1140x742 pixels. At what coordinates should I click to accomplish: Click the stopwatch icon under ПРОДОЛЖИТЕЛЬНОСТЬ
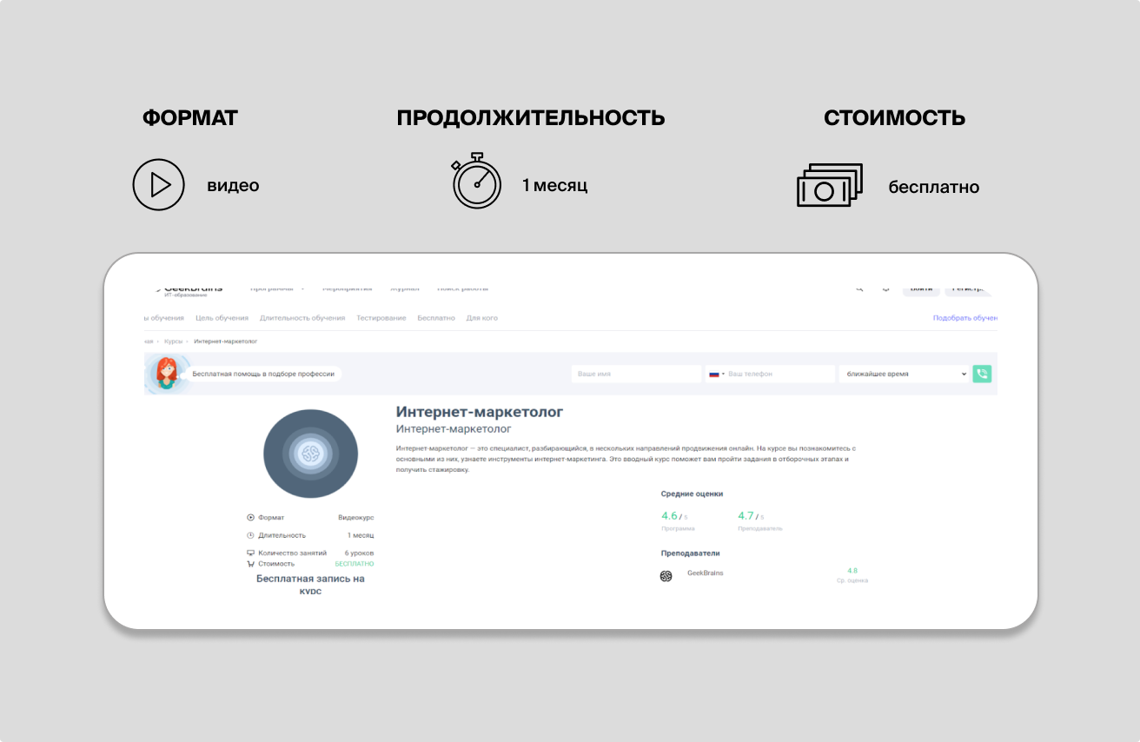476,180
